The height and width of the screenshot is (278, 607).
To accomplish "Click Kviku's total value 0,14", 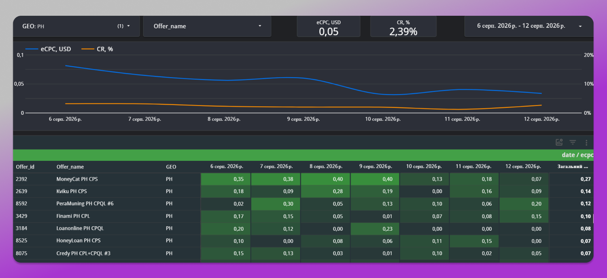I will coord(586,191).
